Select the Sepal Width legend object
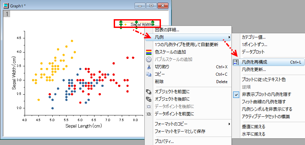 [137, 25]
